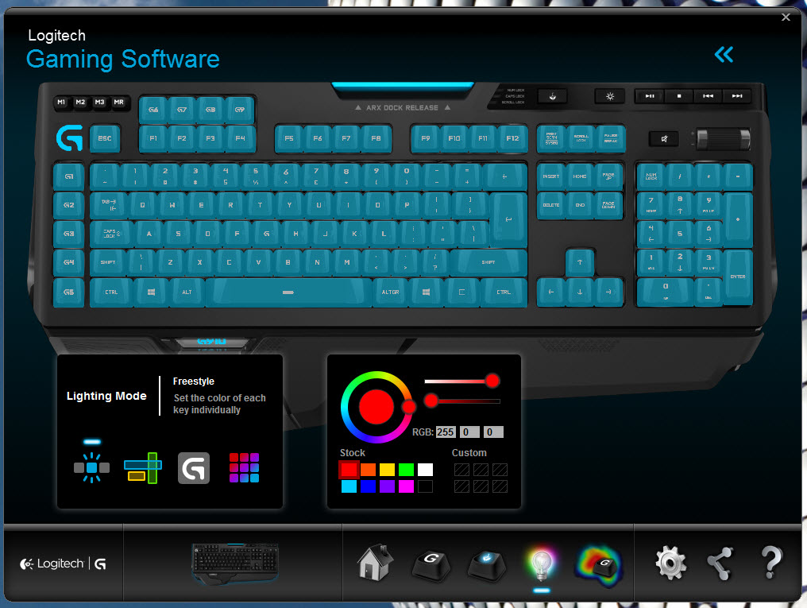Open Game mode key settings icon
Viewport: 807px width, 608px height.
click(486, 565)
